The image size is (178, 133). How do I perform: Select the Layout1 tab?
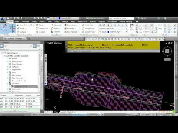coord(63,112)
